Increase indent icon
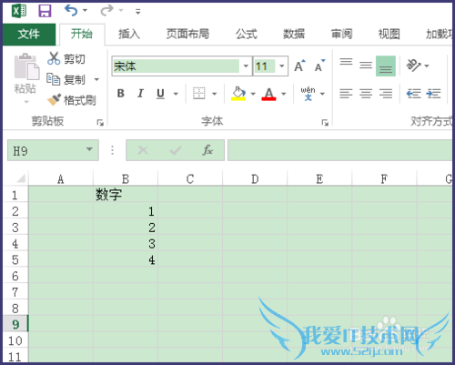The height and width of the screenshot is (365, 455). point(433,94)
